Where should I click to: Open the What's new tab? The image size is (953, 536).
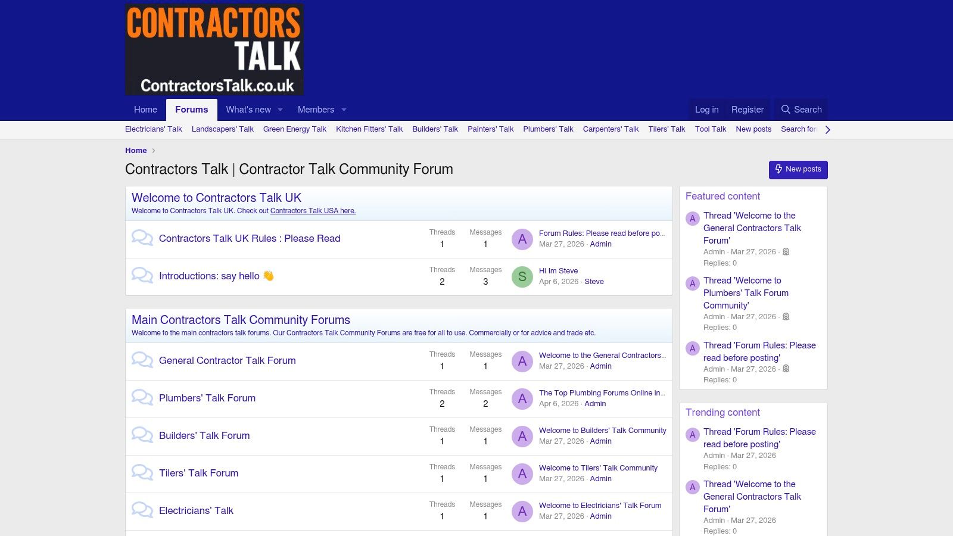click(248, 110)
